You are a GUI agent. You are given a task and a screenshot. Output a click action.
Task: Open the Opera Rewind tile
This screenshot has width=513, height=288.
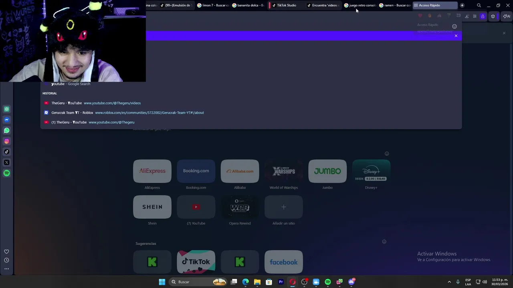coord(240,207)
